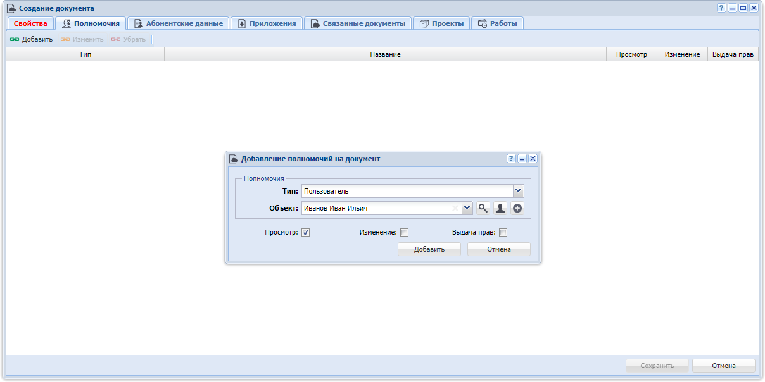The image size is (765, 382).
Task: Switch to the Абонентские данные tab
Action: 178,23
